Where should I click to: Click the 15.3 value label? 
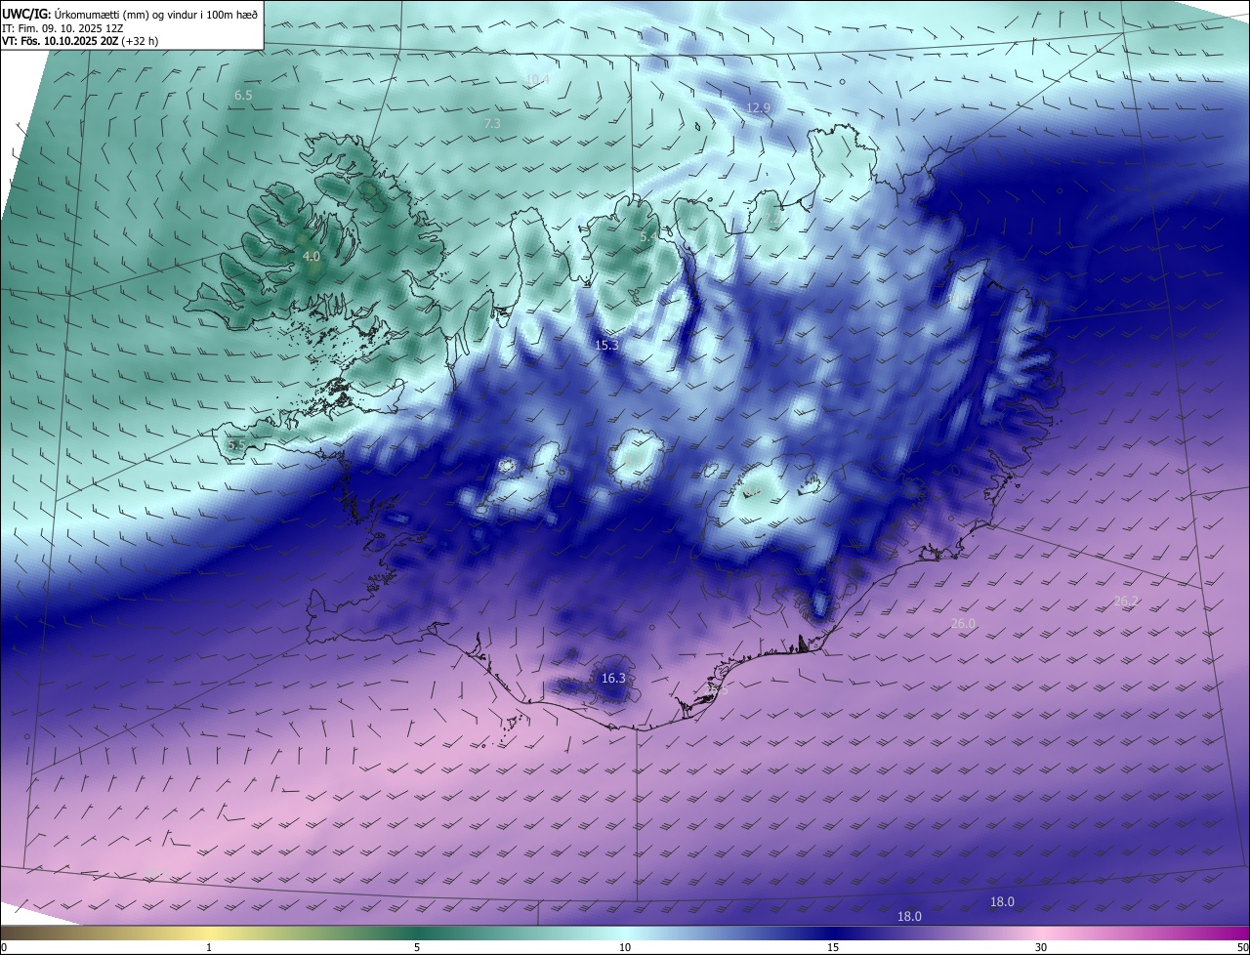pos(606,345)
